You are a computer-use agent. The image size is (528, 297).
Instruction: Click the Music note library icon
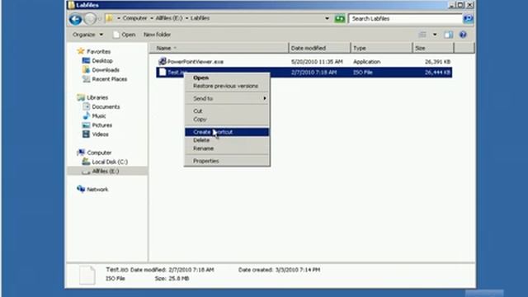click(86, 115)
